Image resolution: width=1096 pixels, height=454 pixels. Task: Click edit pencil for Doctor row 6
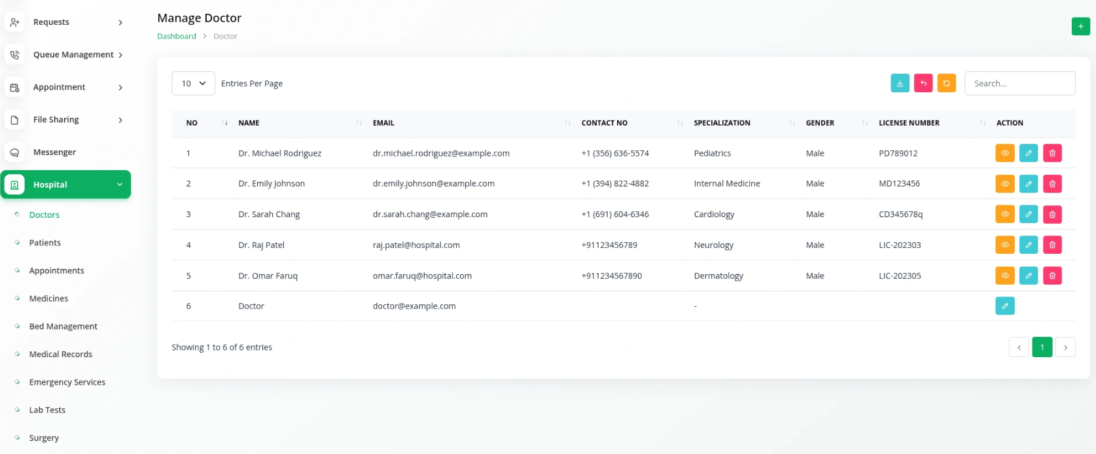[1005, 306]
